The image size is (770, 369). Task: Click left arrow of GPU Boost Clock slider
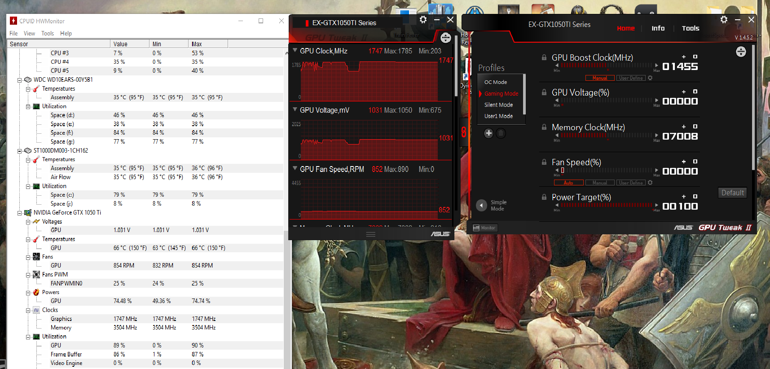tap(557, 66)
